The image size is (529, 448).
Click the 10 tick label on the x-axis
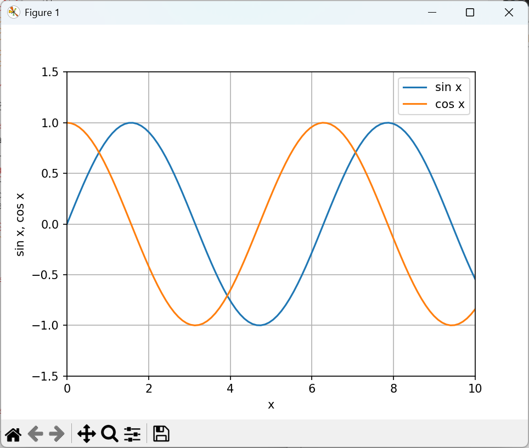475,389
